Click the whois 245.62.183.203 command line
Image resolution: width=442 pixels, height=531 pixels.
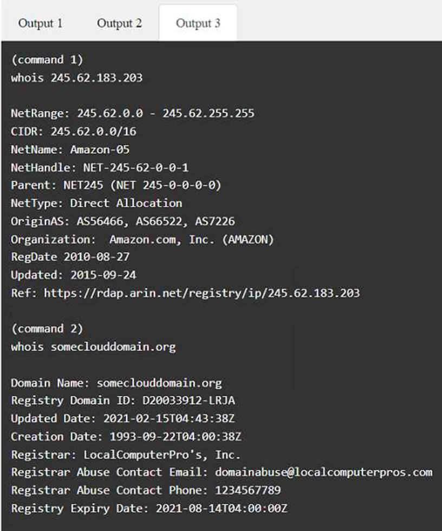(77, 78)
